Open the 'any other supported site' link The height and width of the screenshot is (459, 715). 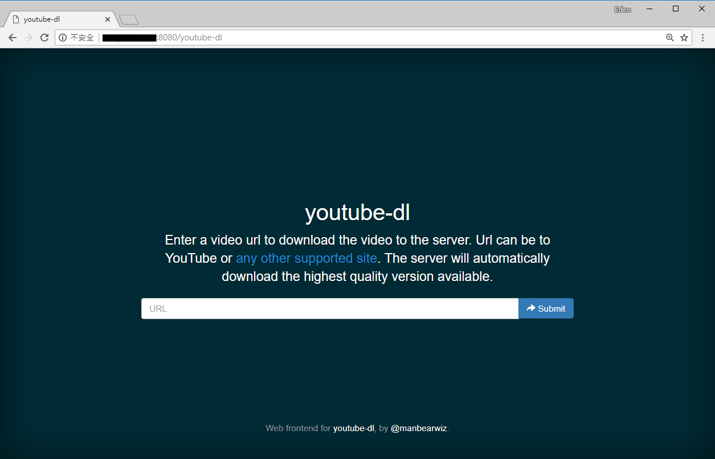(x=307, y=258)
